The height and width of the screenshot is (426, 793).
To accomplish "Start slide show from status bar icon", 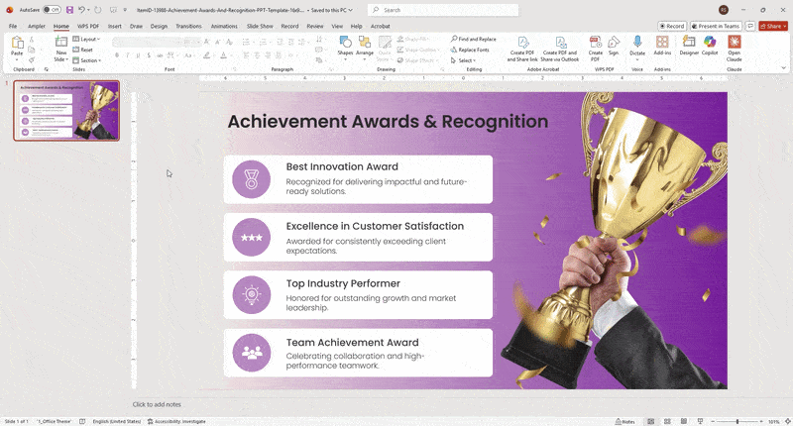I will tap(701, 421).
